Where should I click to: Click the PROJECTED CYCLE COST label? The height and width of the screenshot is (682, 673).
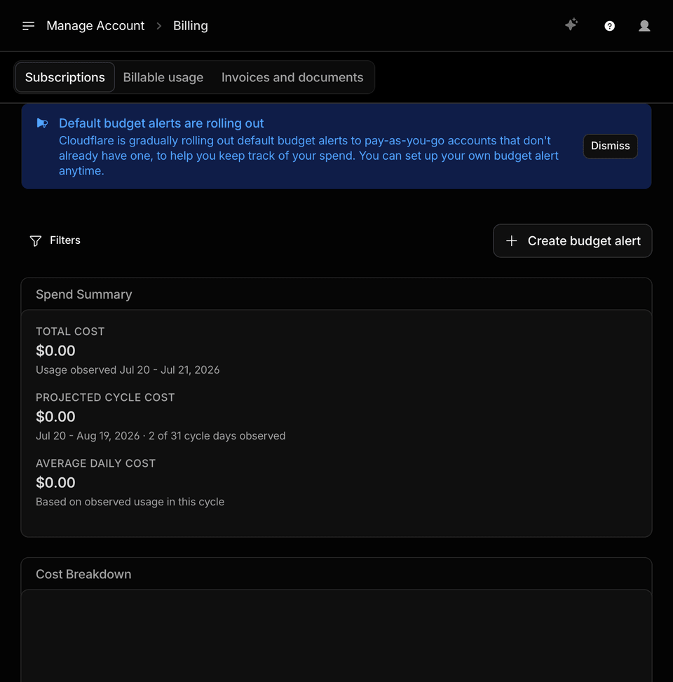(x=105, y=397)
